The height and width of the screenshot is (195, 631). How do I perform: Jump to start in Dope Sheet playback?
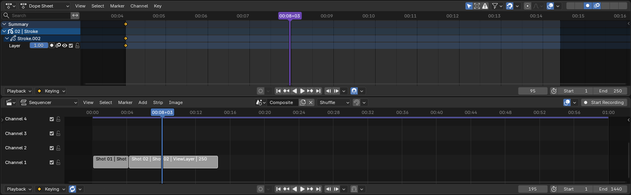[x=278, y=91]
